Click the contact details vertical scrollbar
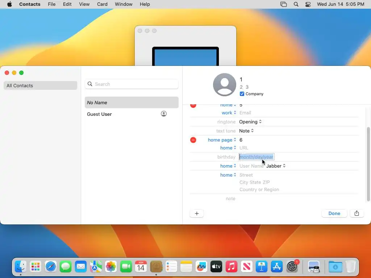 tap(368, 164)
